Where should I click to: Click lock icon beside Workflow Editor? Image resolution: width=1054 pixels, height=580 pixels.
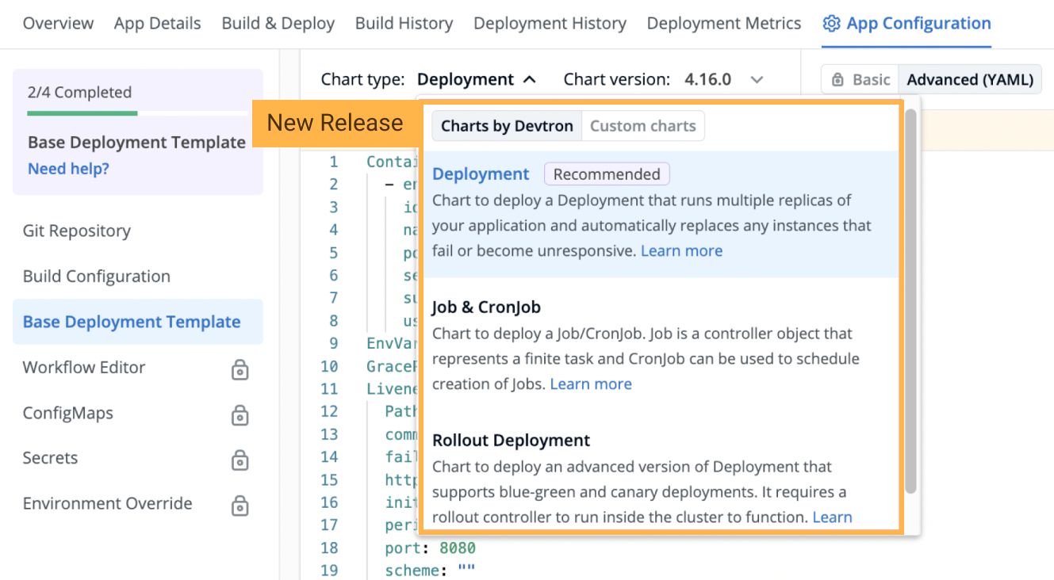240,369
